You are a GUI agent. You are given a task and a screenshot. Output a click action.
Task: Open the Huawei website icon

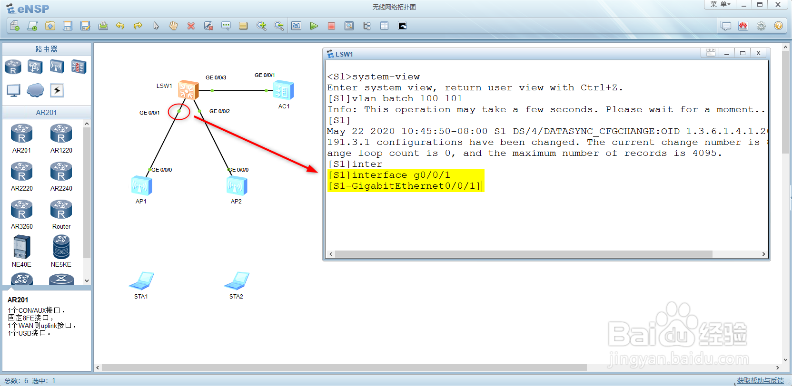(x=743, y=26)
